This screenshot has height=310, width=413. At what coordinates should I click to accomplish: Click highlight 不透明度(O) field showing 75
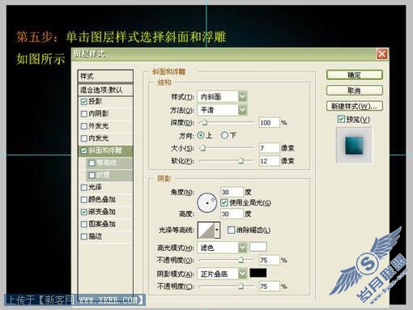click(269, 260)
